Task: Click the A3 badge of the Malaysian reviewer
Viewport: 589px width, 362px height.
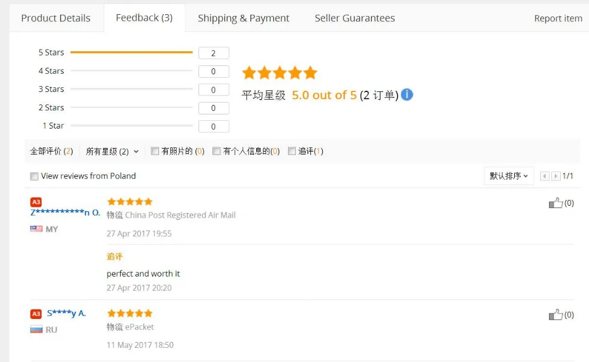Action: (x=36, y=202)
